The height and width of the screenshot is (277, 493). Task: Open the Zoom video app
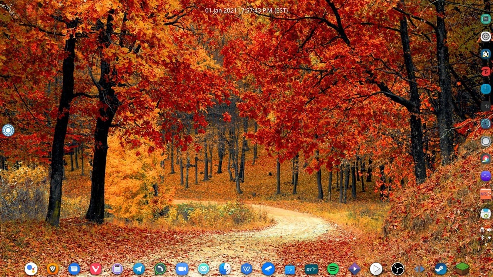pos(182,269)
